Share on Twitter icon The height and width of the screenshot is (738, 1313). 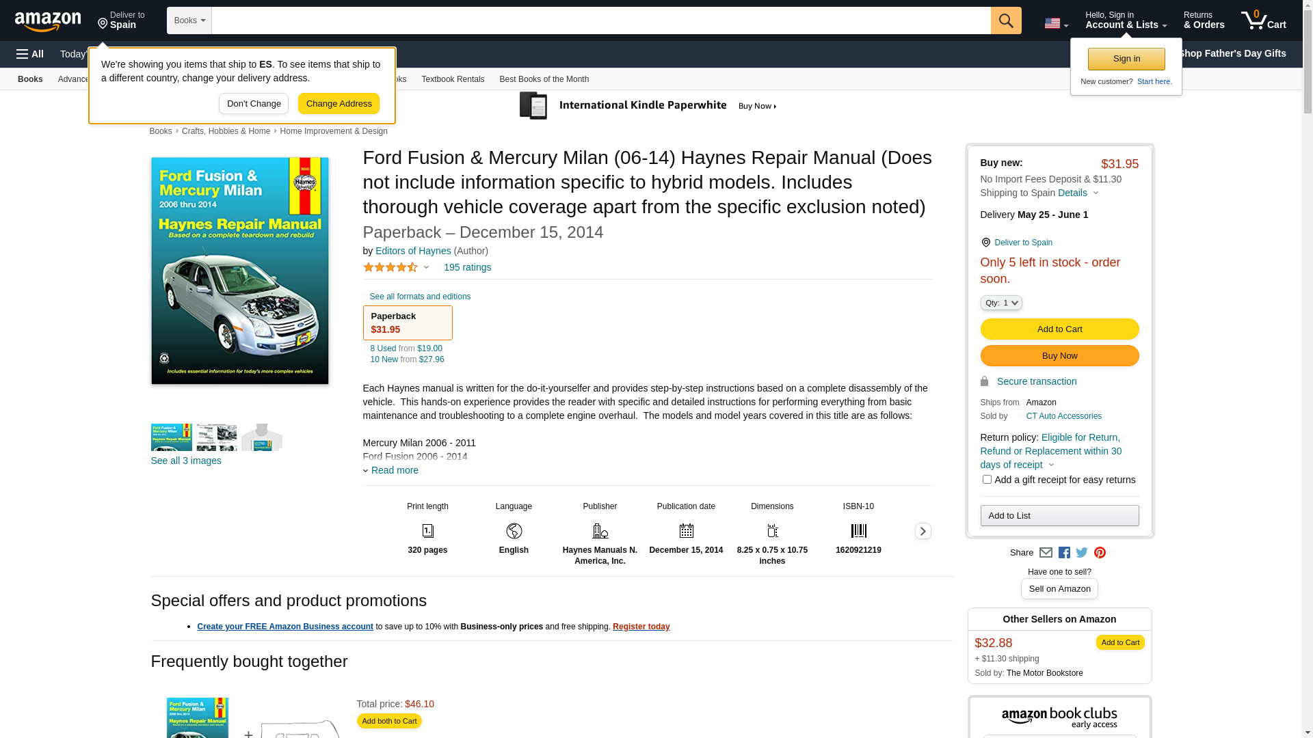1082,552
